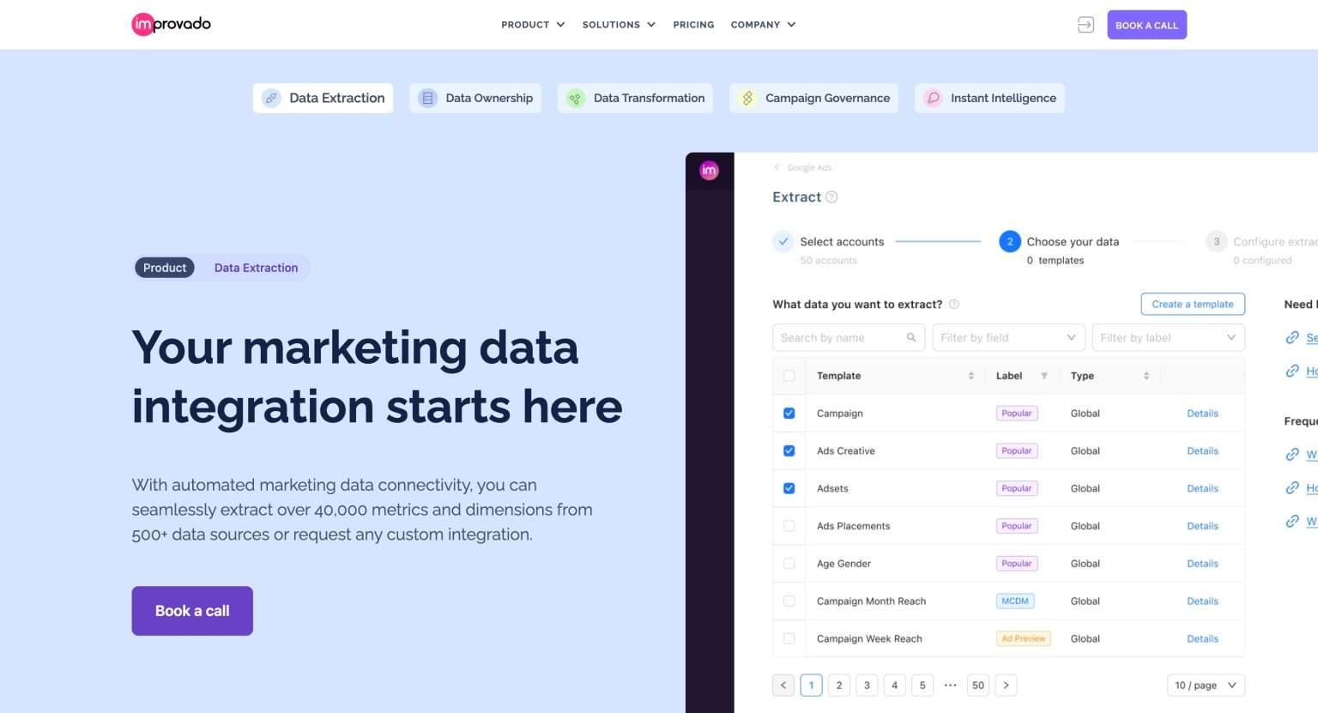
Task: Open the 10 per page dropdown
Action: click(x=1204, y=685)
